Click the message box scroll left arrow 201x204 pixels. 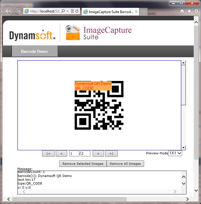(x=24, y=191)
